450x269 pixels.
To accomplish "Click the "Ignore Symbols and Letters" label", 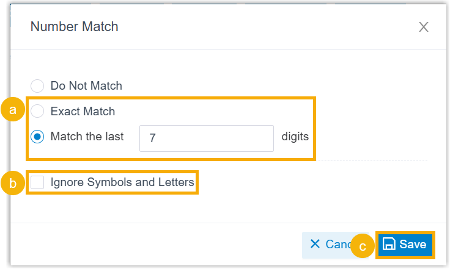I will (x=122, y=182).
